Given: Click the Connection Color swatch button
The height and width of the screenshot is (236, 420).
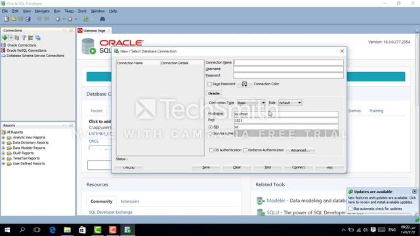Looking at the screenshot, I should click(244, 84).
